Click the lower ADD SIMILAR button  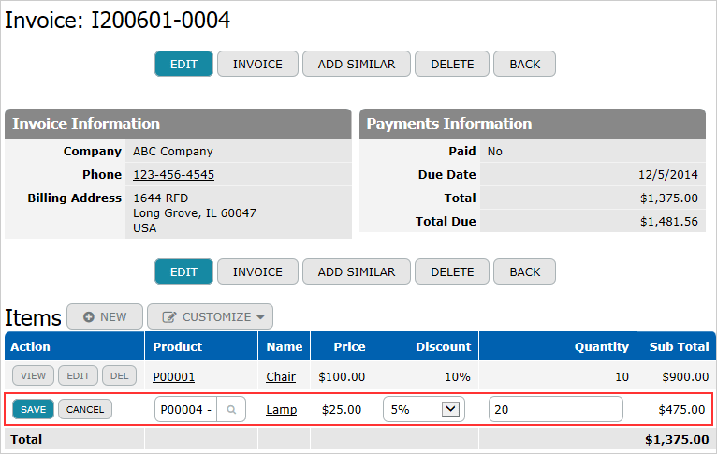pos(357,271)
